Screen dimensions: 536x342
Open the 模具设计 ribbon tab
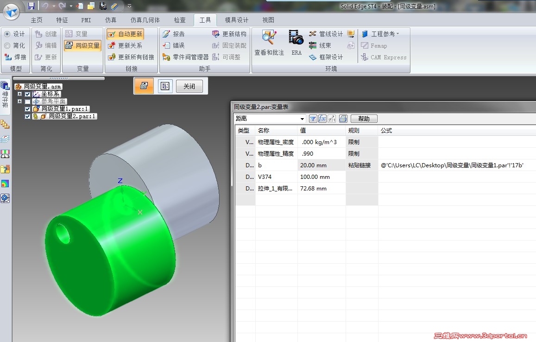tap(237, 20)
